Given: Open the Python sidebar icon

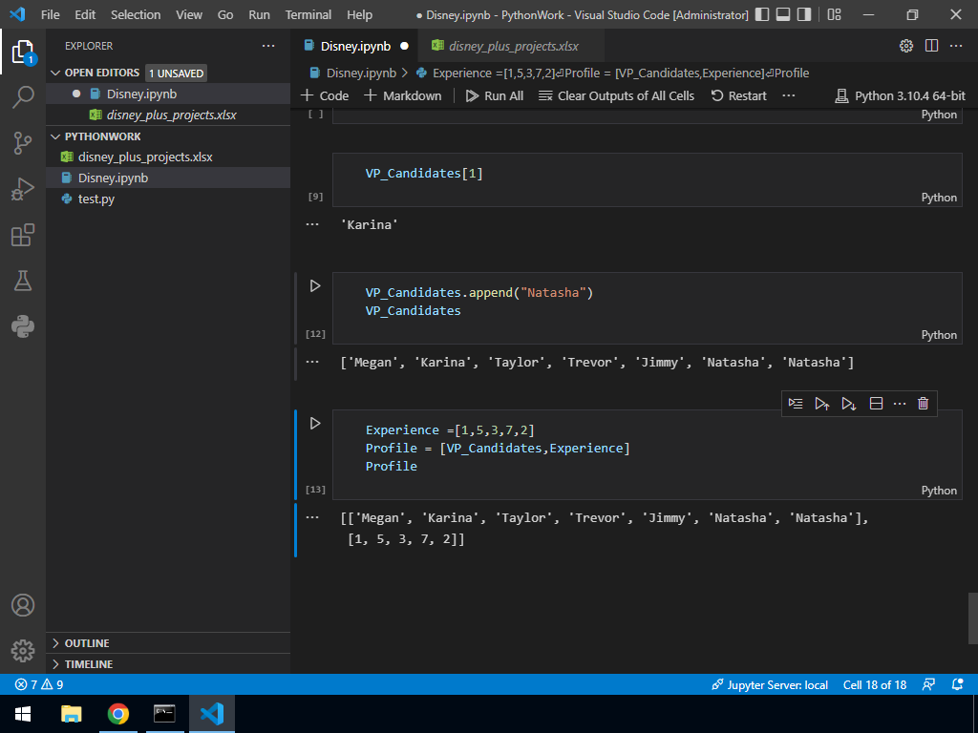Looking at the screenshot, I should click(x=23, y=326).
